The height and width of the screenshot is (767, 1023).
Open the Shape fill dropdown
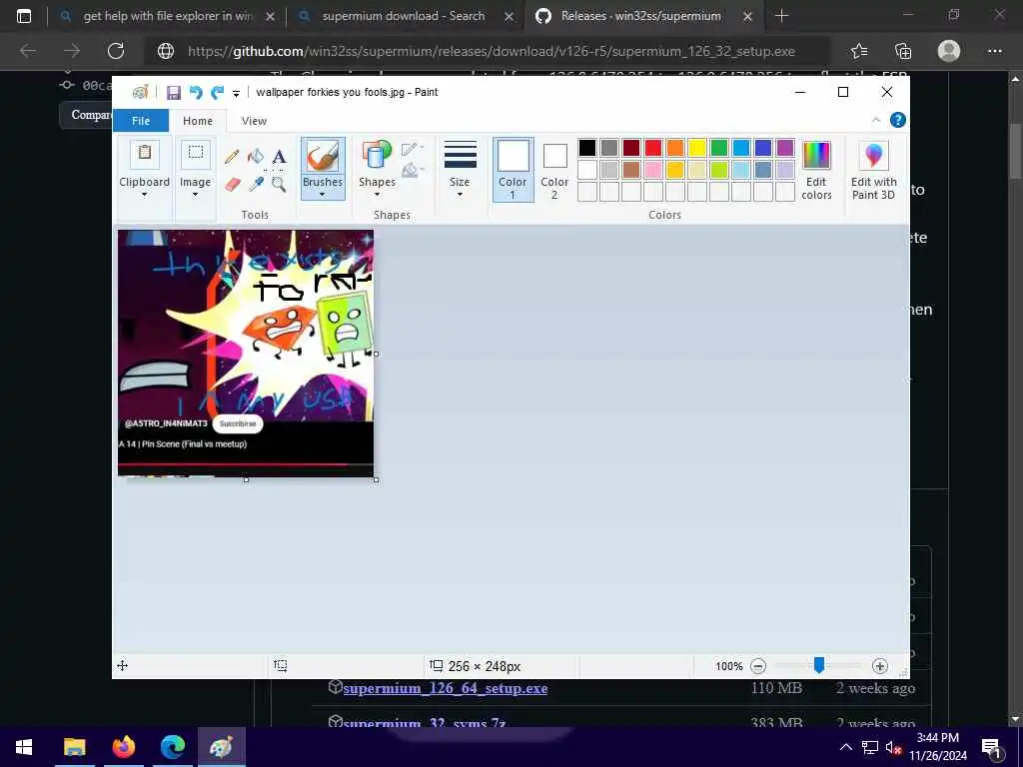coord(412,171)
